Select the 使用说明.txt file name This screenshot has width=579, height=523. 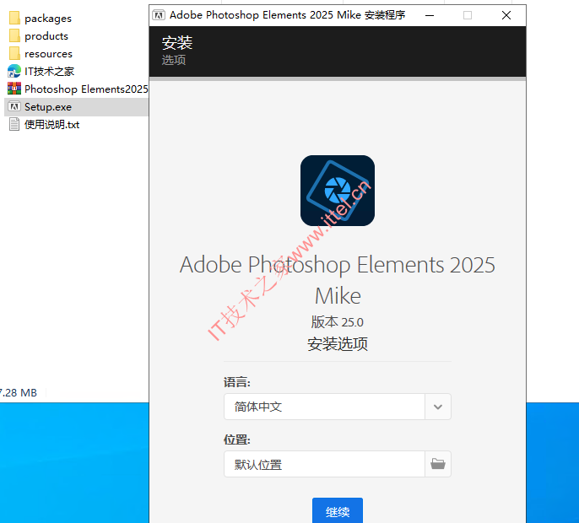(51, 124)
